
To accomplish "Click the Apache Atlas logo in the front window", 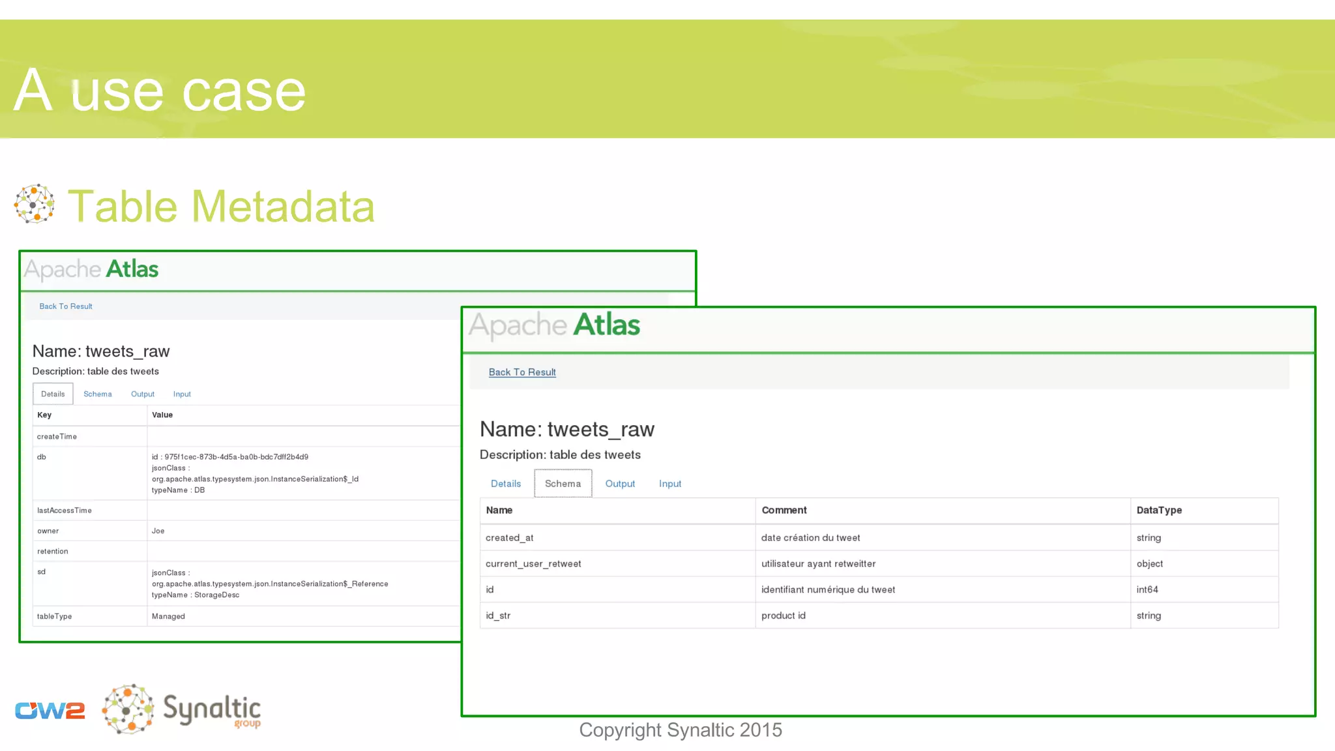I will pyautogui.click(x=554, y=325).
